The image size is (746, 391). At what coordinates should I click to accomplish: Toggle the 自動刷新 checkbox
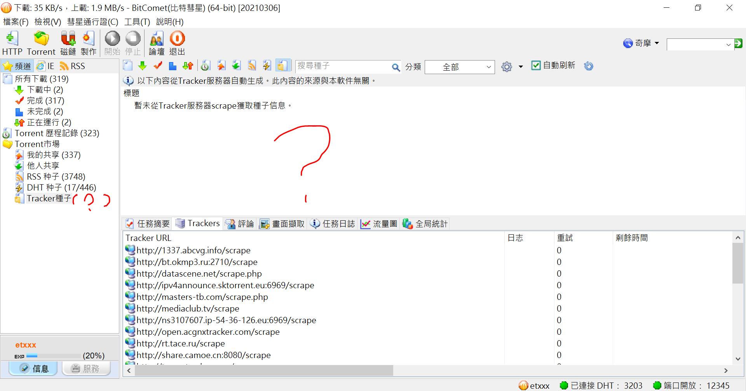pos(536,66)
